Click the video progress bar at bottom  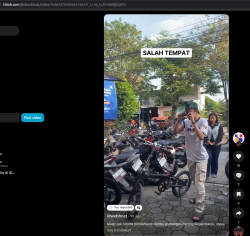(166, 235)
